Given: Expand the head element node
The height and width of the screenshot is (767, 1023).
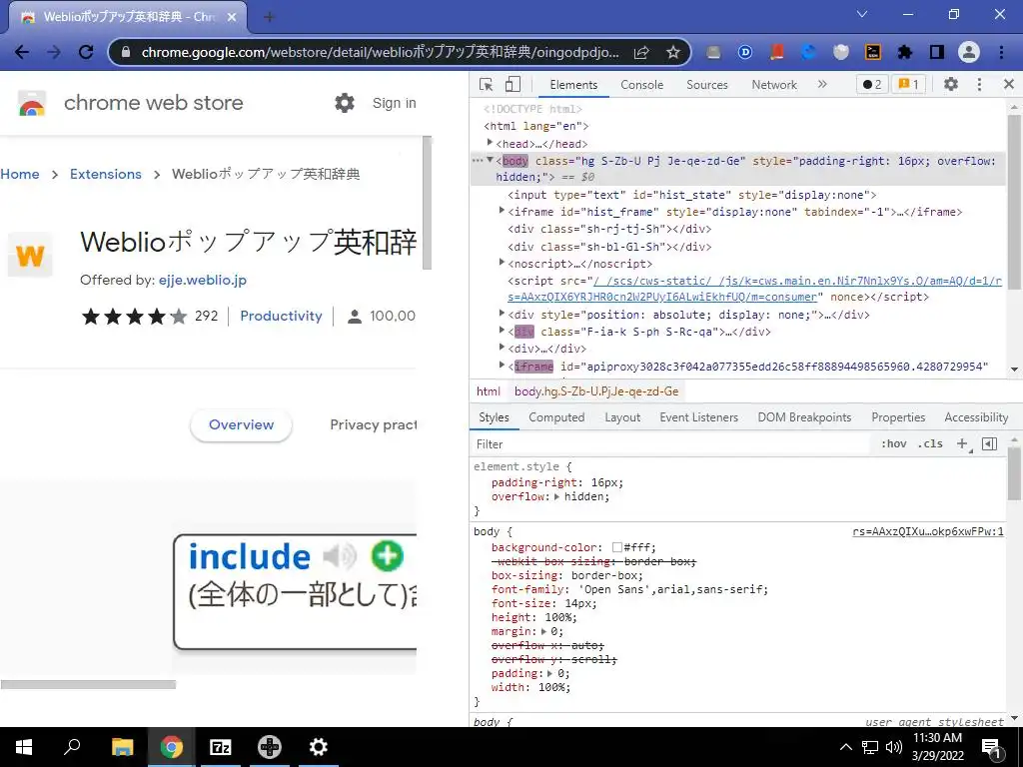Looking at the screenshot, I should click(x=490, y=142).
